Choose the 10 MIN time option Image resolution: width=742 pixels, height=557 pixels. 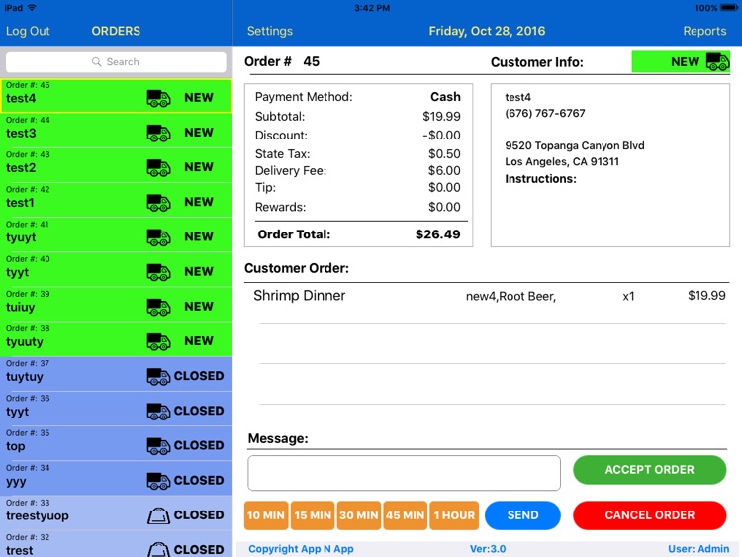[x=266, y=515]
